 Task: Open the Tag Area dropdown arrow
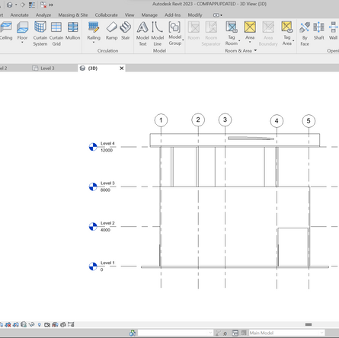293,40
